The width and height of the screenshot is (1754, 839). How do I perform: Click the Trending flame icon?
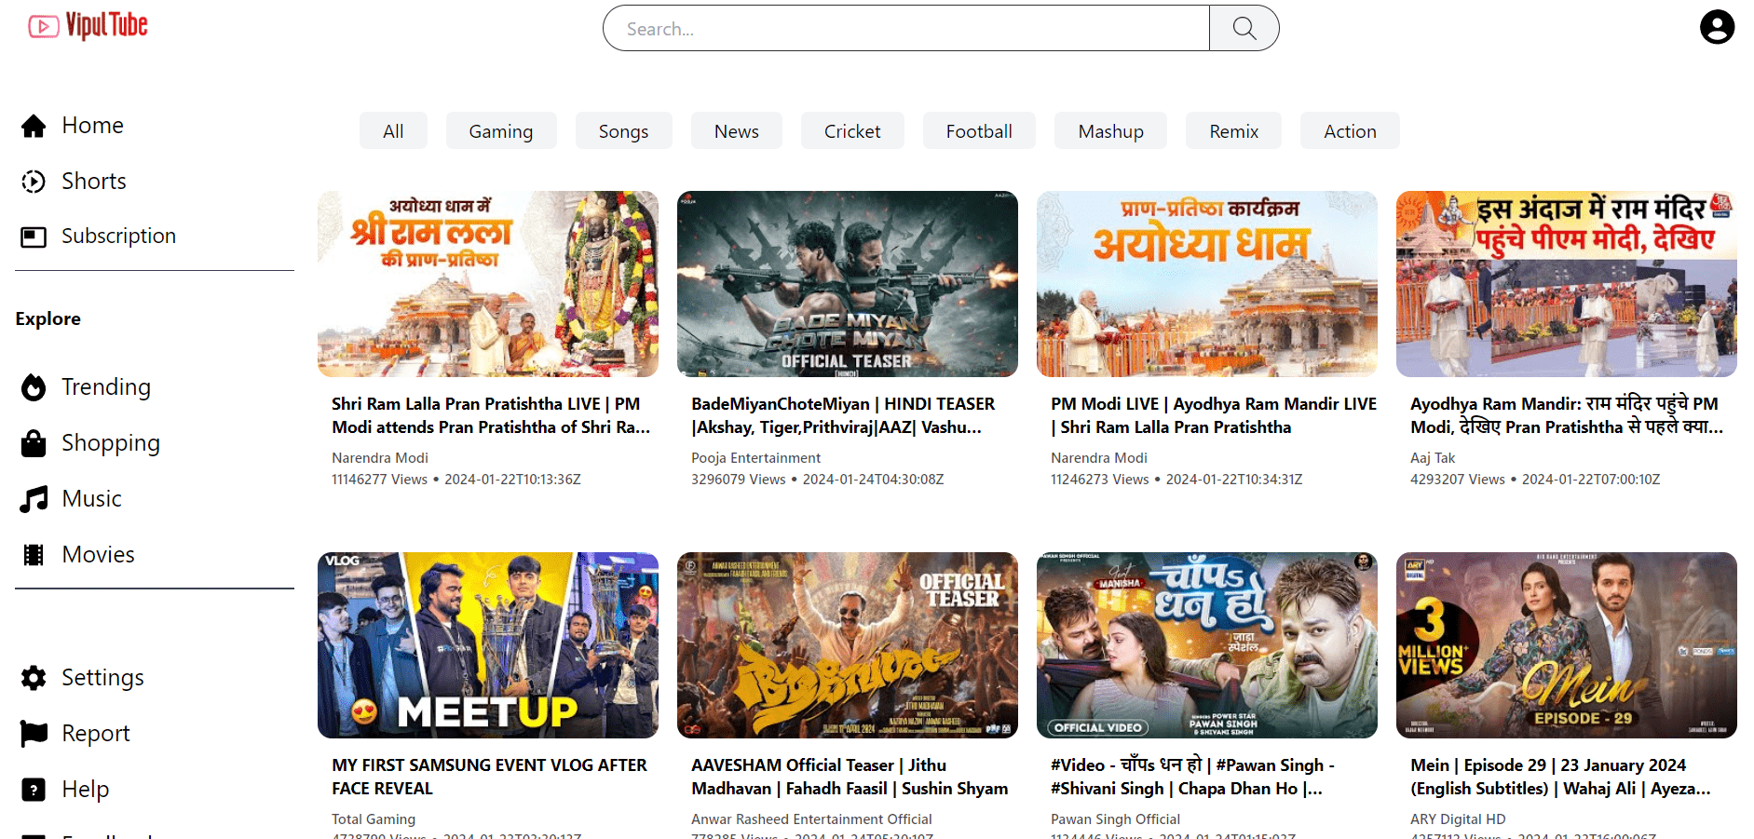(34, 387)
